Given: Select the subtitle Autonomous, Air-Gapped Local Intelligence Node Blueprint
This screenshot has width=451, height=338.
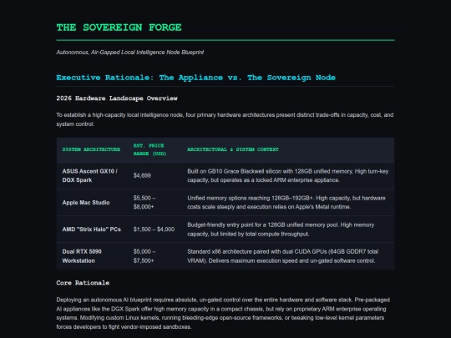Looking at the screenshot, I should tap(130, 53).
